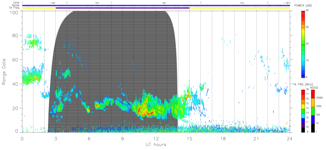Click the NOISE tick label 100
Image resolution: width=326 pixels, height=150 pixels.
[318, 115]
